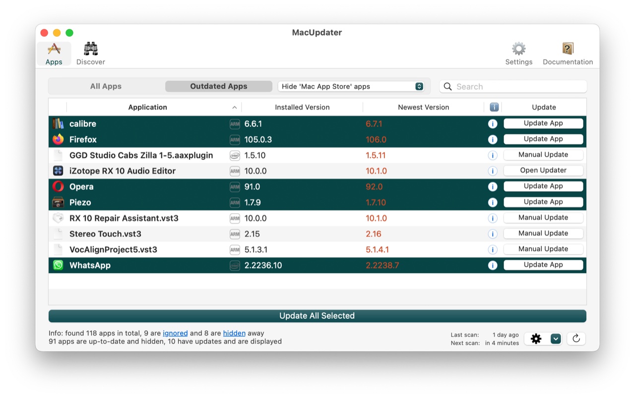Select the Apps toolbar tab

[x=54, y=54]
